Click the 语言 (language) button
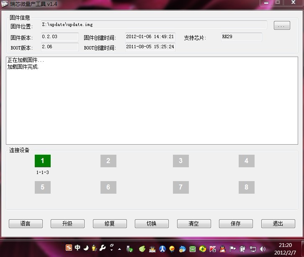304x257 pixels. pyautogui.click(x=26, y=223)
